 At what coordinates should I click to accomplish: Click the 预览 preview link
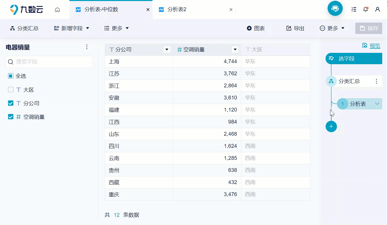(374, 46)
